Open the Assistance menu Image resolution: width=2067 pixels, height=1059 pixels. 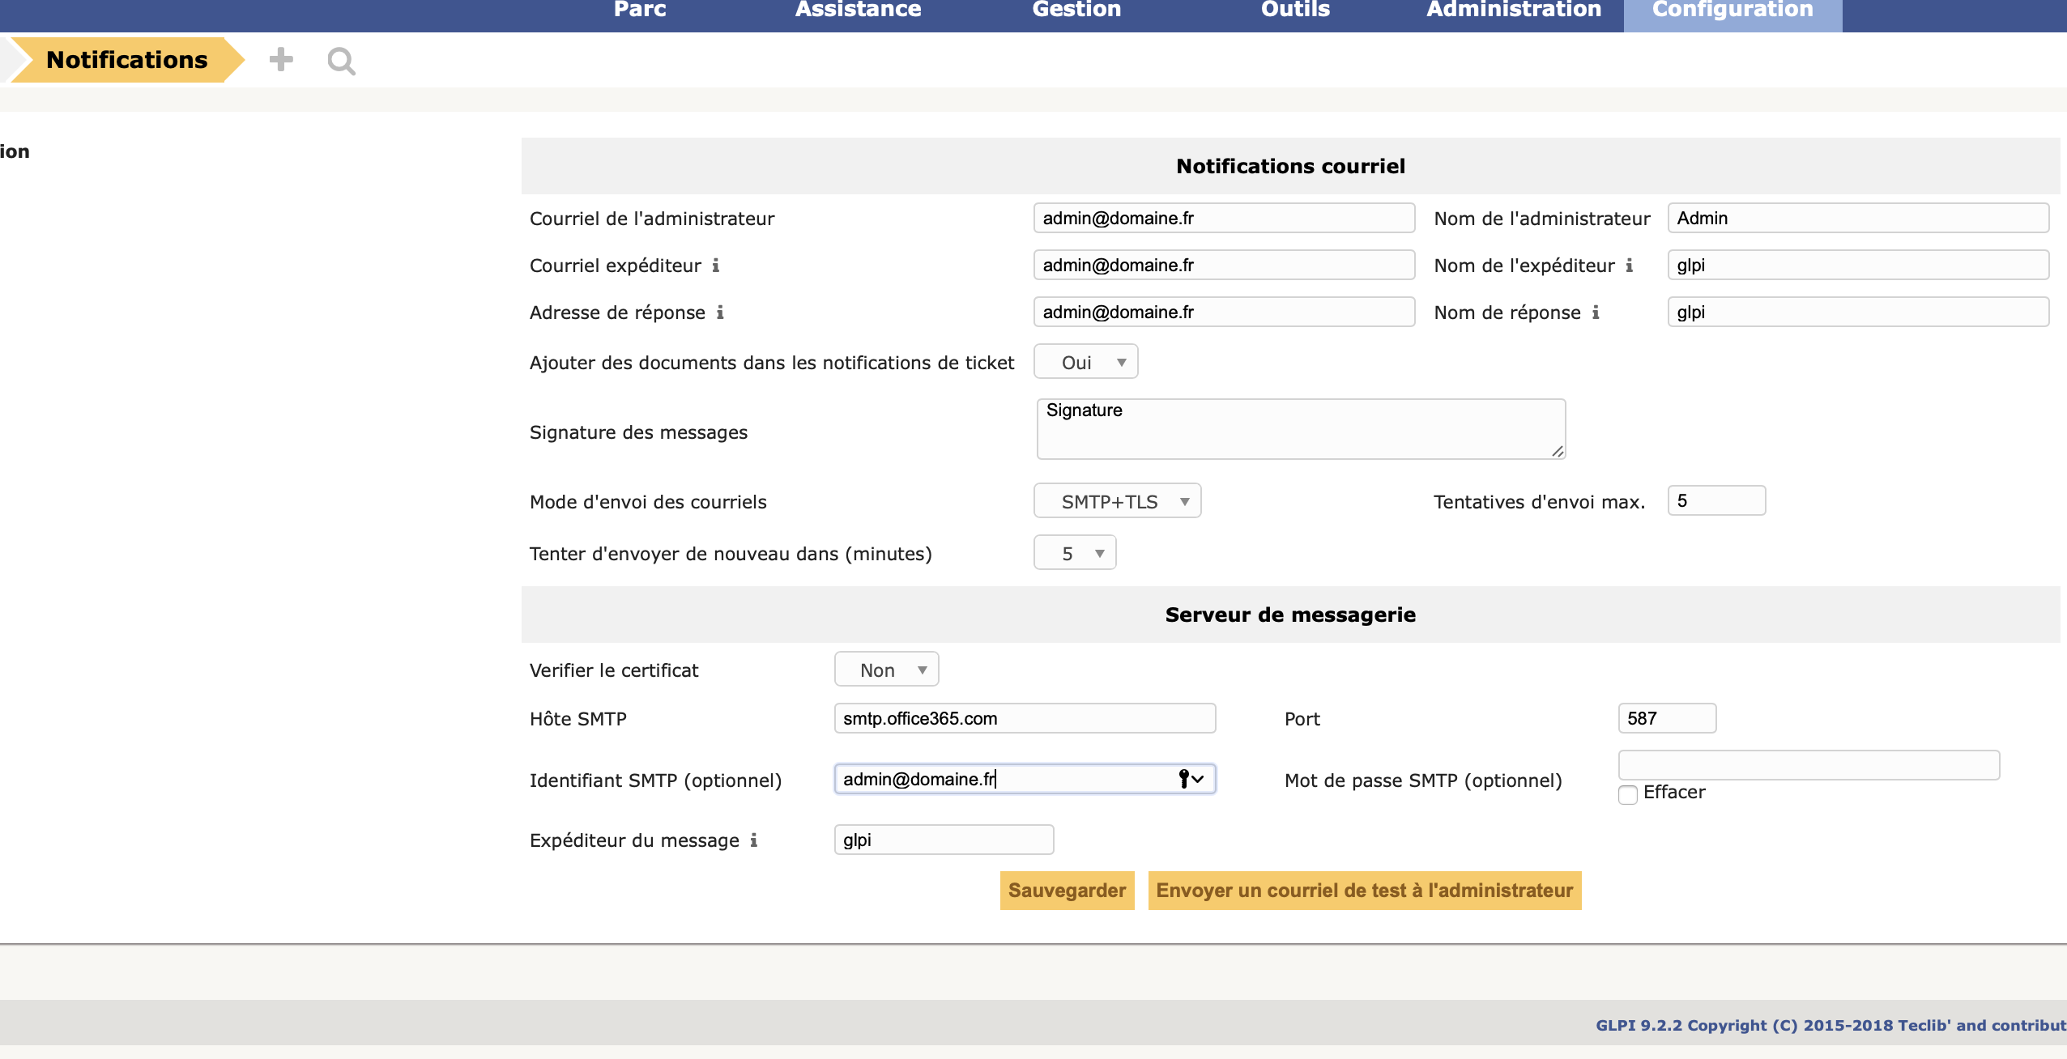click(858, 10)
